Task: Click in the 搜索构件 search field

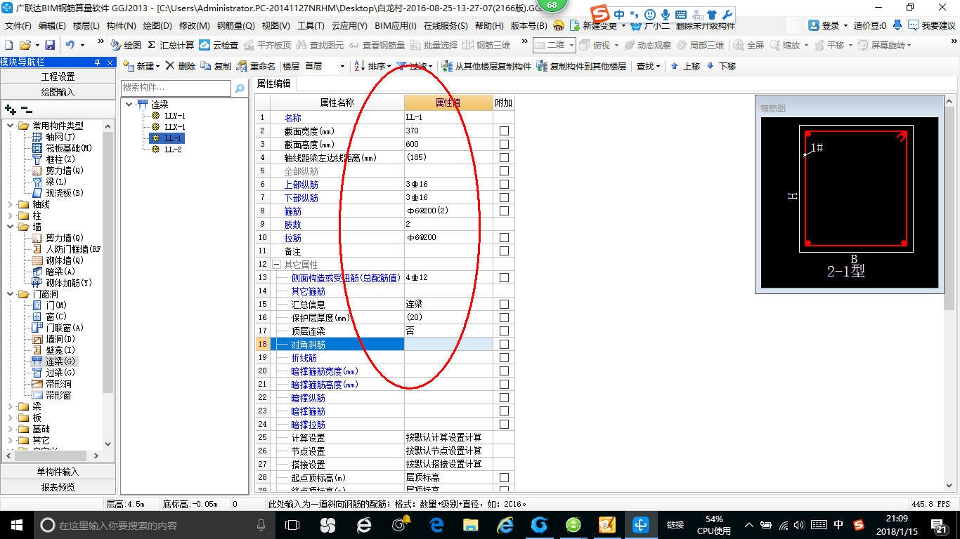Action: [x=176, y=88]
